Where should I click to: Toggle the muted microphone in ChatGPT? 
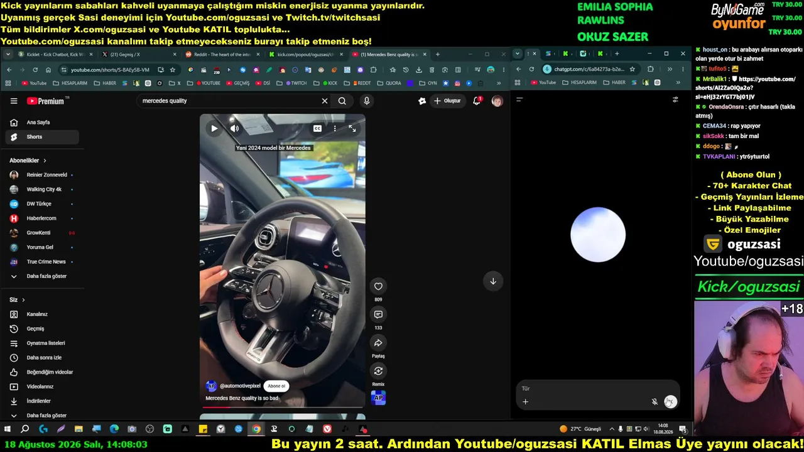(x=655, y=402)
